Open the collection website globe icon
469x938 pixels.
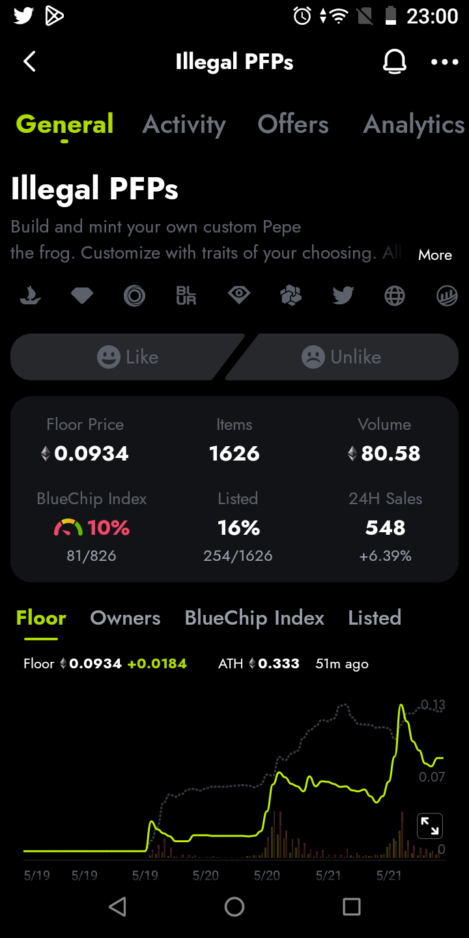pyautogui.click(x=395, y=296)
